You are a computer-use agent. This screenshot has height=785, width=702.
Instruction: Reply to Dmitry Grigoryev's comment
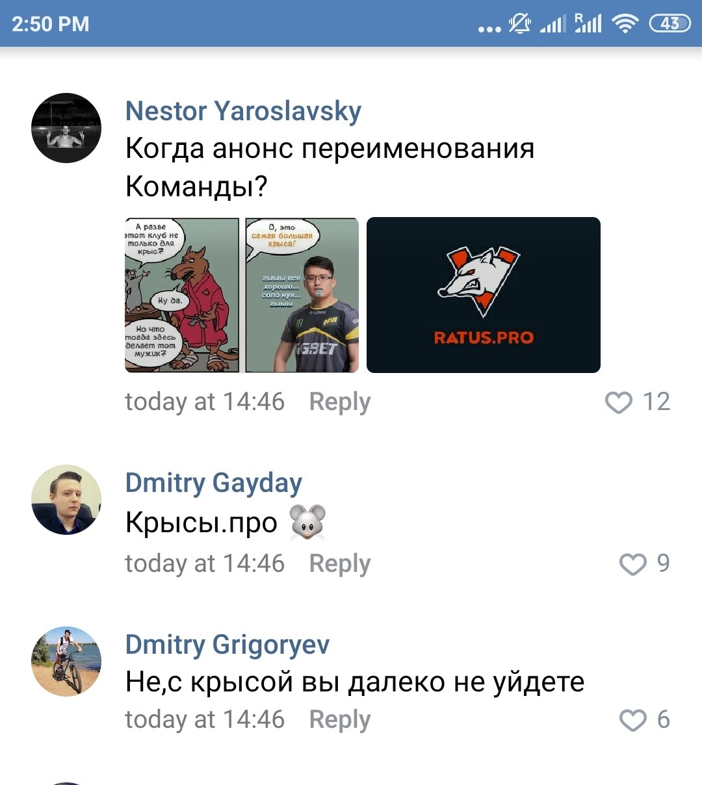point(339,720)
